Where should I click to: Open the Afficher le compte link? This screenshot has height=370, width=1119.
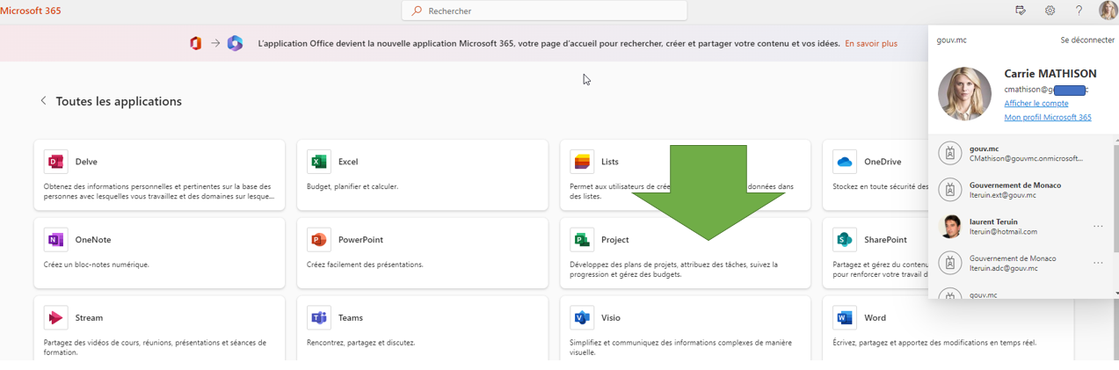coord(1036,104)
